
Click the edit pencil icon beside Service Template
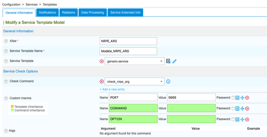tap(175, 61)
